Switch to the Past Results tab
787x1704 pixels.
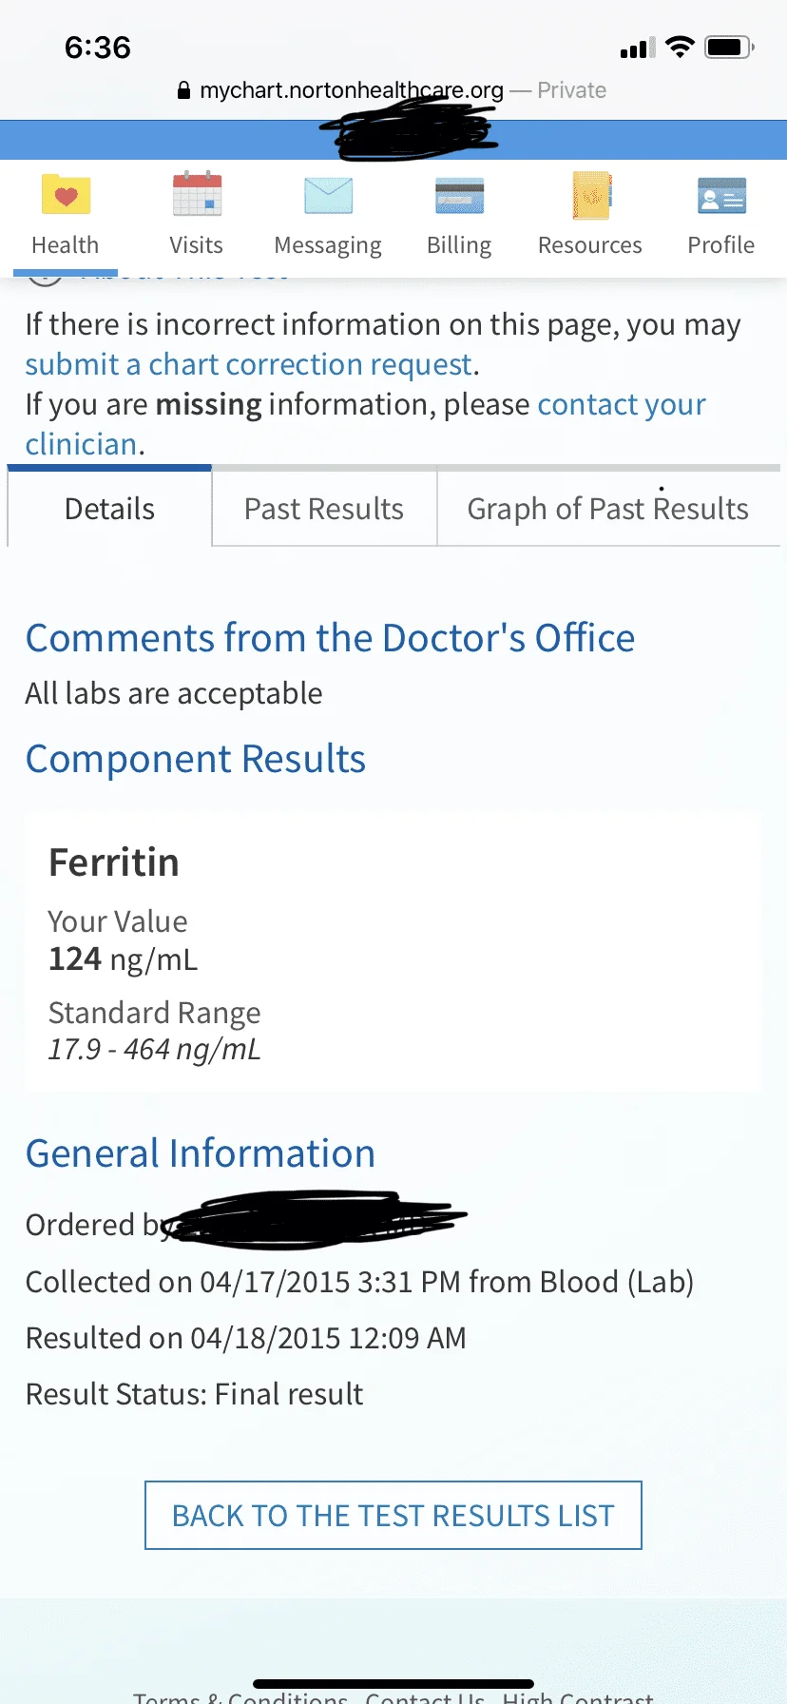tap(324, 509)
